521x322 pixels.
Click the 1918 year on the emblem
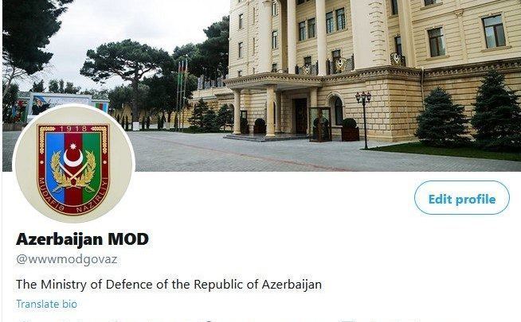point(72,129)
